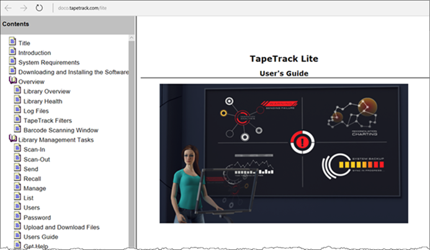The height and width of the screenshot is (250, 430).
Task: Open the page icon beside List
Action: tap(17, 196)
